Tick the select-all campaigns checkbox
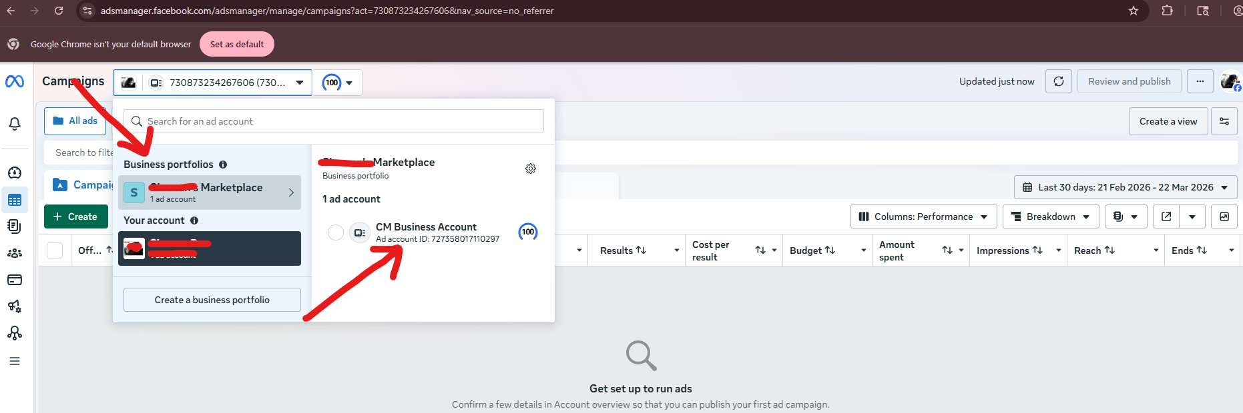This screenshot has width=1243, height=413. point(55,250)
